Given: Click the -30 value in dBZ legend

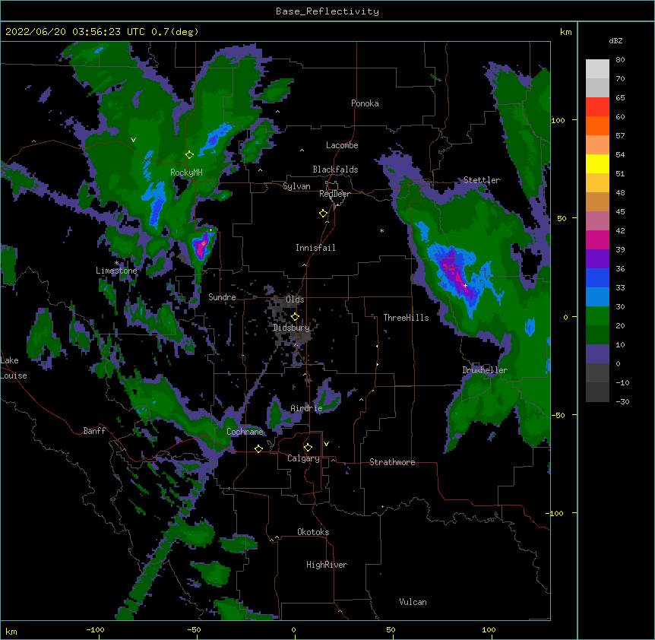Looking at the screenshot, I should (x=622, y=401).
